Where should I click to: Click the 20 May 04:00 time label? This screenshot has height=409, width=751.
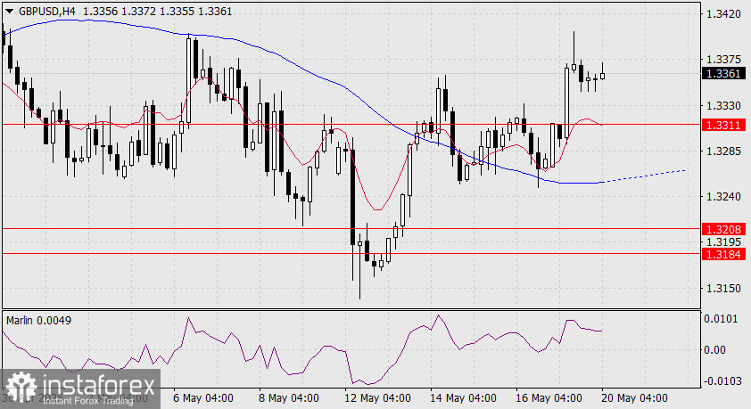click(x=634, y=398)
